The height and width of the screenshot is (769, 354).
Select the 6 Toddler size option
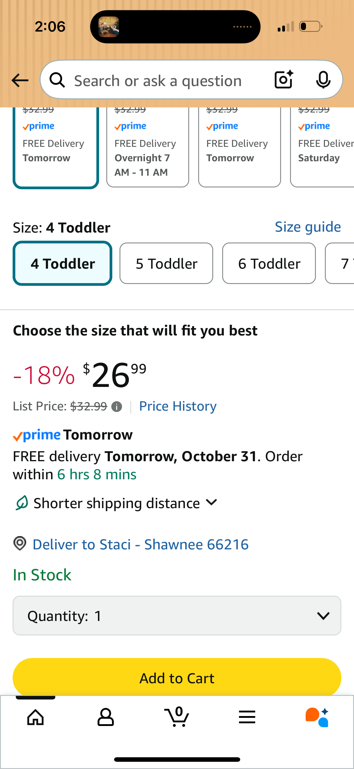click(x=269, y=263)
